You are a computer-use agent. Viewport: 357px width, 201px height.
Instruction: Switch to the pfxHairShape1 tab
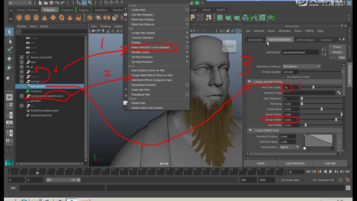pyautogui.click(x=307, y=40)
